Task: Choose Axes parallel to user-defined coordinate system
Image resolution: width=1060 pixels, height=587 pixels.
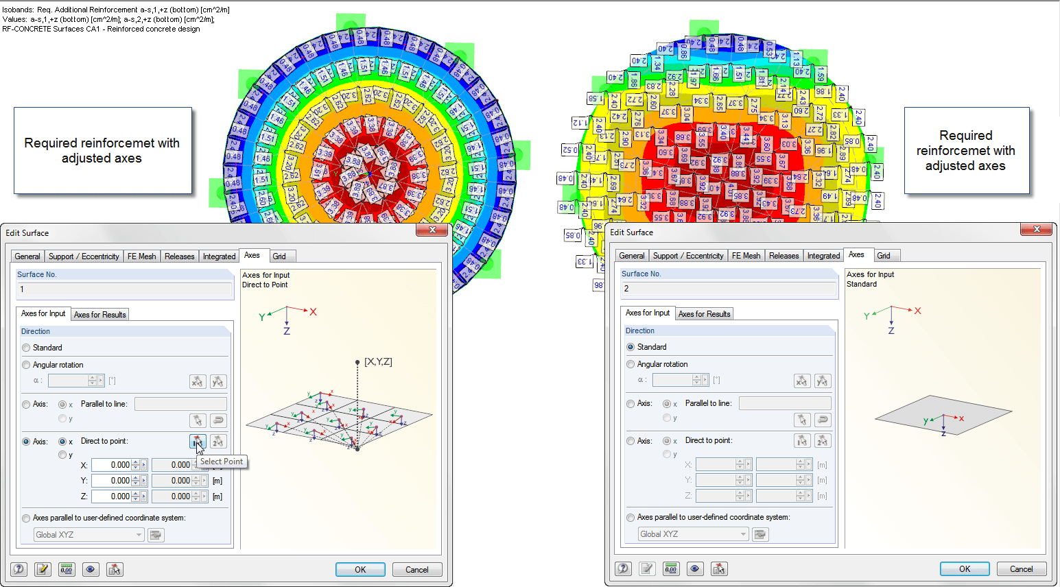Action: coord(26,517)
